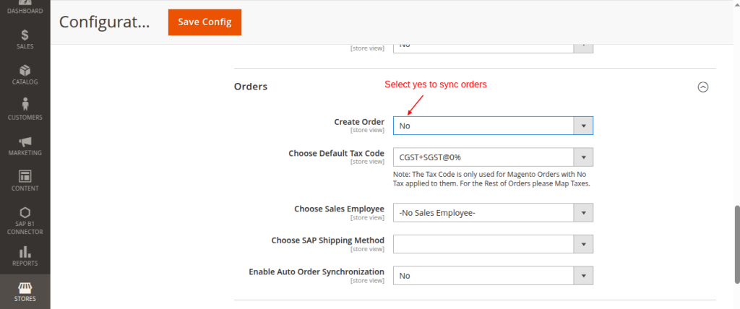Screen dimensions: 740x309
Task: Collapse the Orders section
Action: [x=702, y=87]
